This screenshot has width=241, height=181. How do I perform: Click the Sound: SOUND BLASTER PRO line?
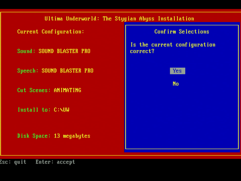coord(54,51)
